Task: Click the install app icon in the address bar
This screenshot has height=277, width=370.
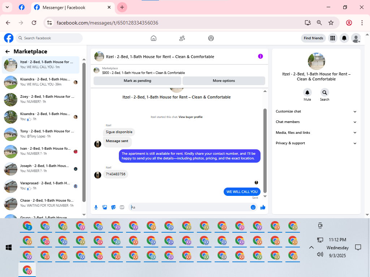Action: (308, 23)
